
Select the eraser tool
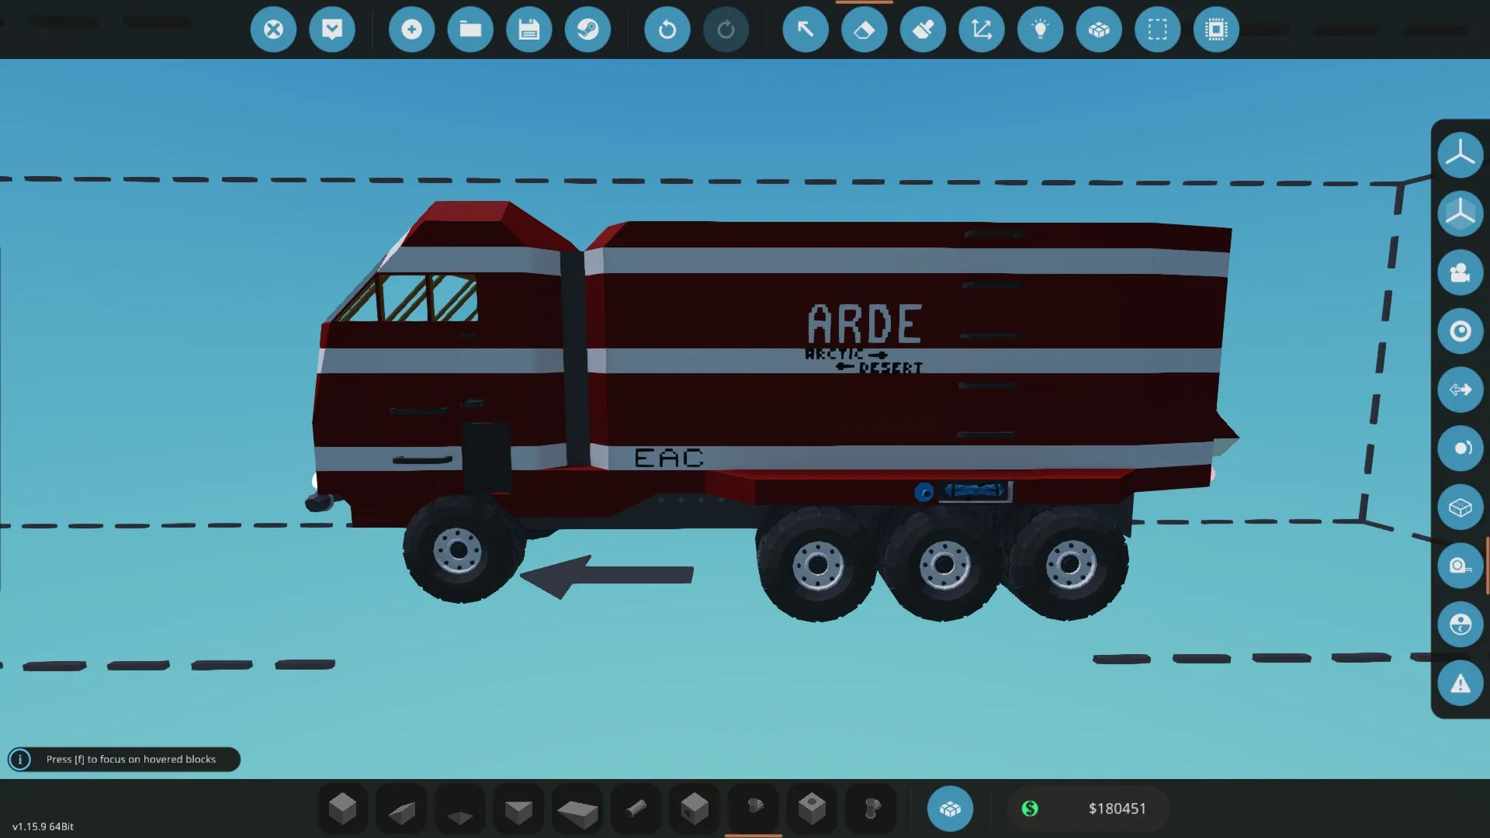point(864,29)
